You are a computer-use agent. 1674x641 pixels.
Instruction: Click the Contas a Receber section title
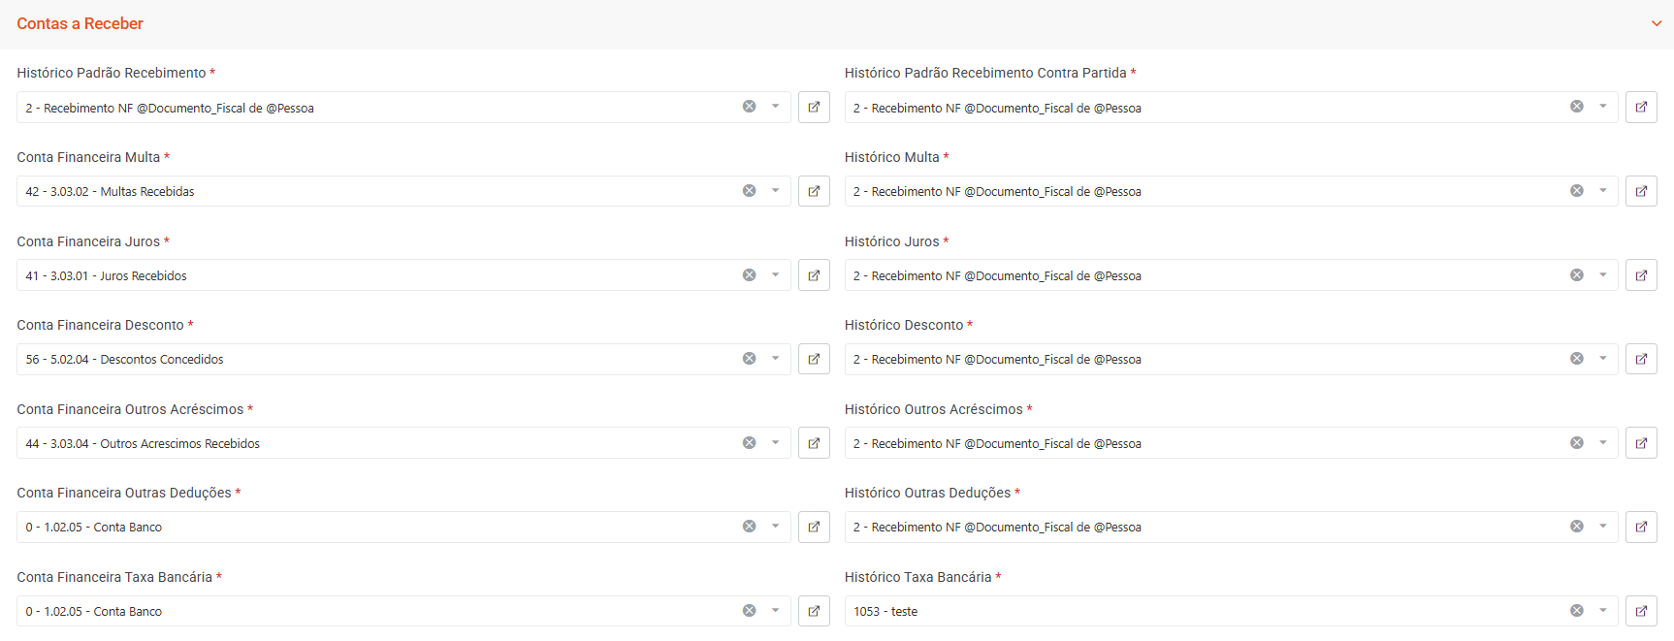(x=80, y=23)
